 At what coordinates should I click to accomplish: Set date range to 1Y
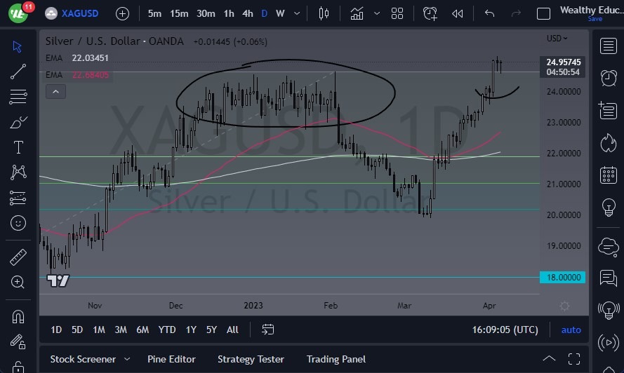click(x=191, y=330)
